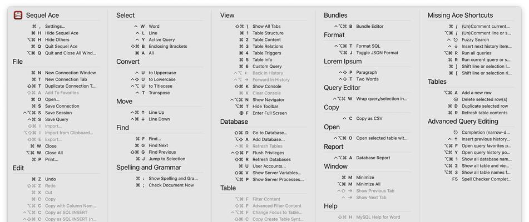This screenshot has height=222, width=529.
Task: Click Enclosing Brackets entry
Action: (168, 47)
